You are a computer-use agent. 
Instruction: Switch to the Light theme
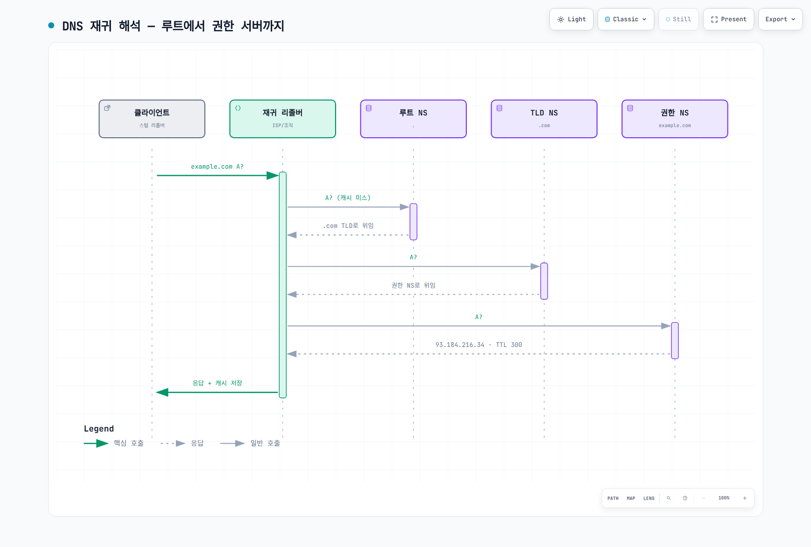point(571,19)
